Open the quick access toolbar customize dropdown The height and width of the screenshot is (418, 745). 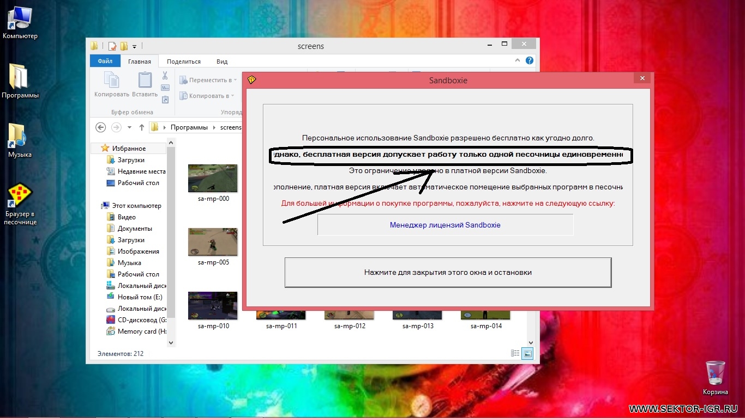(x=135, y=46)
